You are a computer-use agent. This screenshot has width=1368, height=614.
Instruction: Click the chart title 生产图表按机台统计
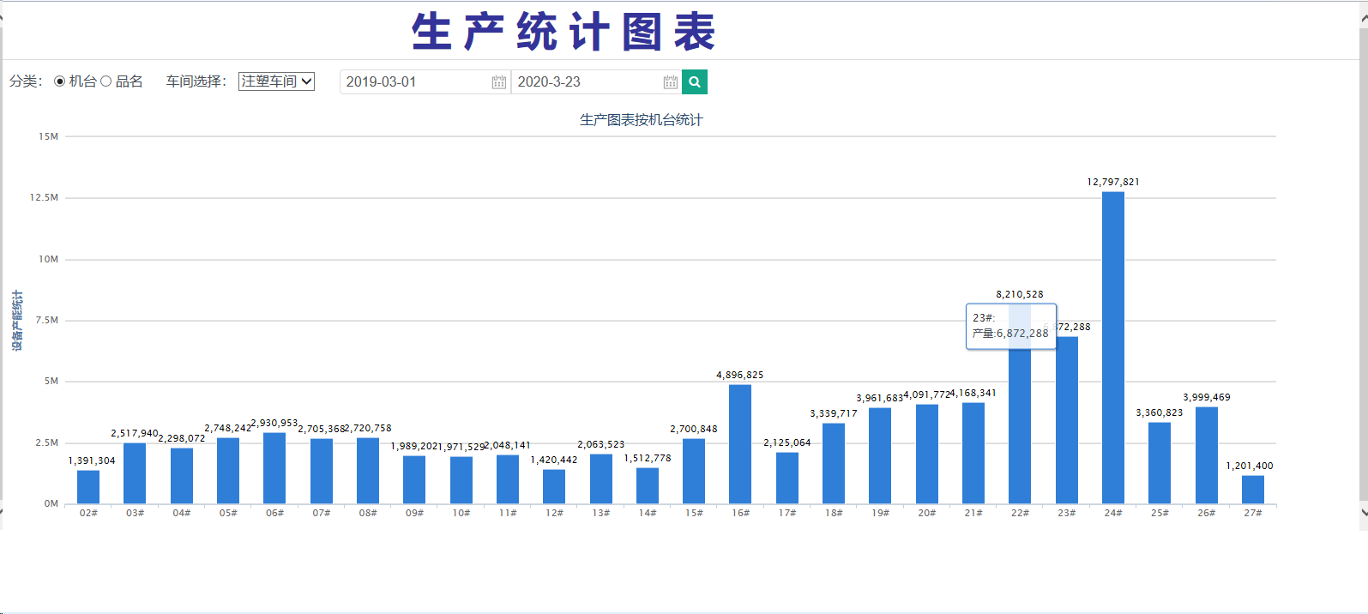point(642,120)
